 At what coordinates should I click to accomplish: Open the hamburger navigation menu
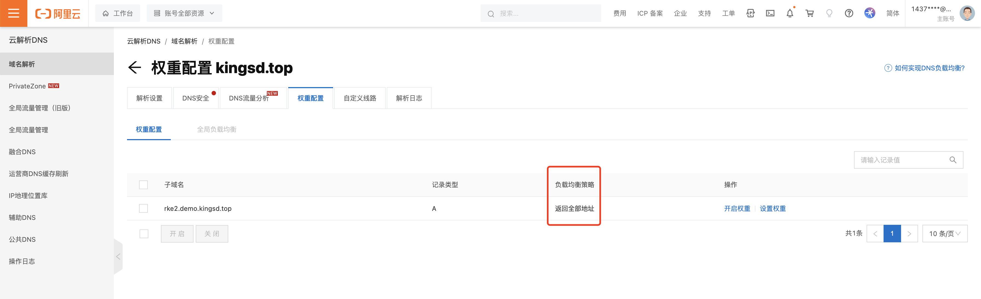(x=13, y=13)
